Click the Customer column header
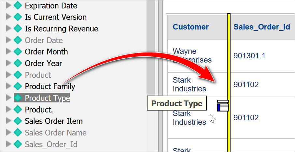 [x=190, y=27]
